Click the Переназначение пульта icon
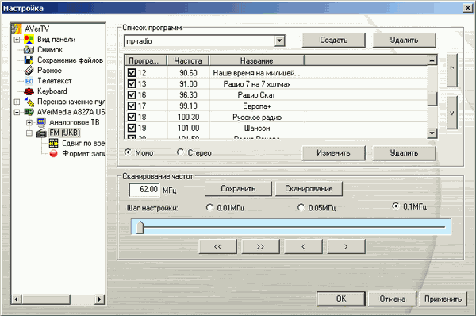 tap(29, 102)
